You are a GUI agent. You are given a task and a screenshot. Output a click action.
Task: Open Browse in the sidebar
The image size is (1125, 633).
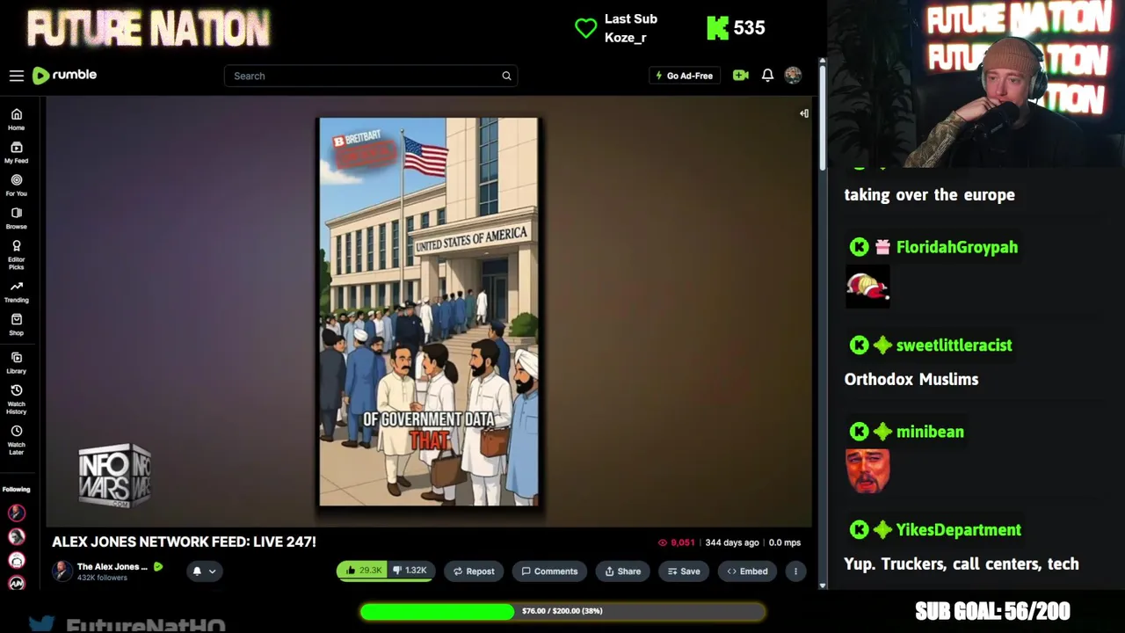coord(16,218)
